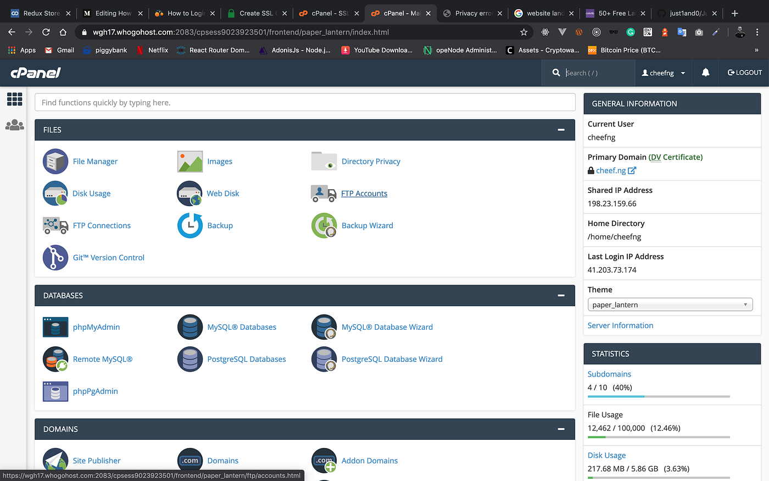Switch to the 50+ Free La tab
769x481 pixels.
click(616, 13)
